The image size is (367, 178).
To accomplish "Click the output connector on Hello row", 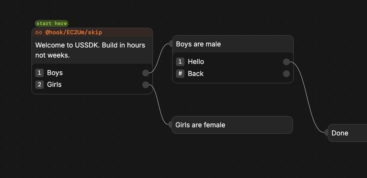I will pyautogui.click(x=286, y=62).
